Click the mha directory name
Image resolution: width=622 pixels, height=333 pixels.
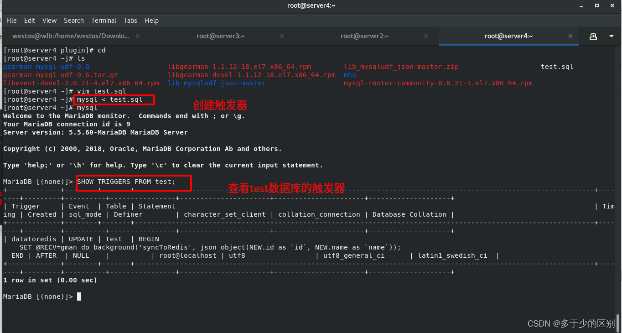pos(350,75)
